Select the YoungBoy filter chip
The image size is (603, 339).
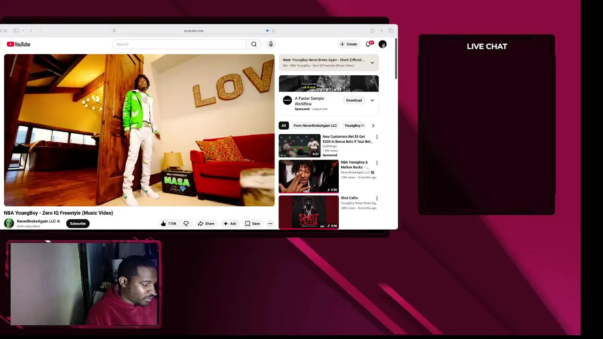pyautogui.click(x=354, y=126)
